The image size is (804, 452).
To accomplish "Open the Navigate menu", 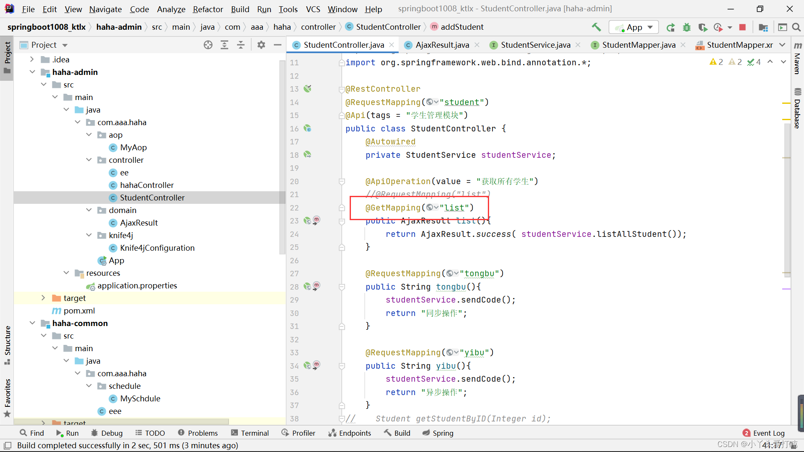I will pos(106,9).
